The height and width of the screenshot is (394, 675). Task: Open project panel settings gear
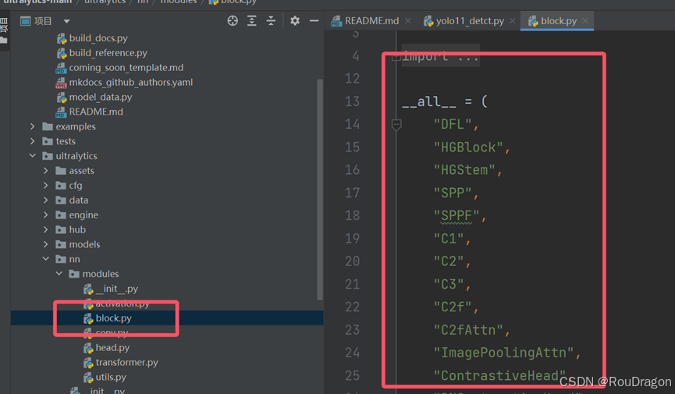(x=295, y=20)
